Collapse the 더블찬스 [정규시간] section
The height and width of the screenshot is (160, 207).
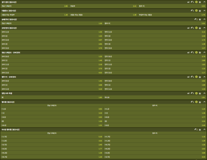[x=204, y=10]
